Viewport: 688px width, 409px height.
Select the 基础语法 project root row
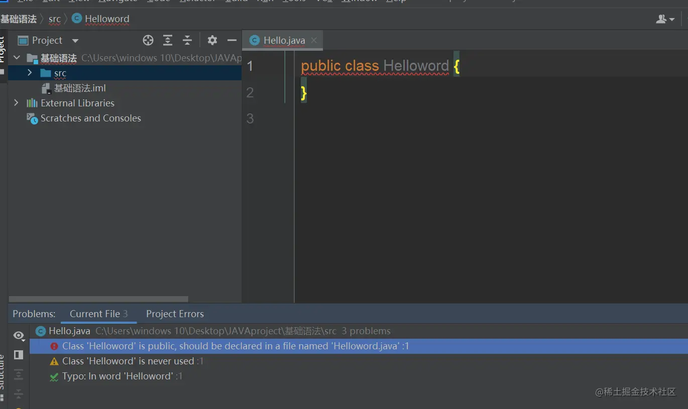coord(125,58)
